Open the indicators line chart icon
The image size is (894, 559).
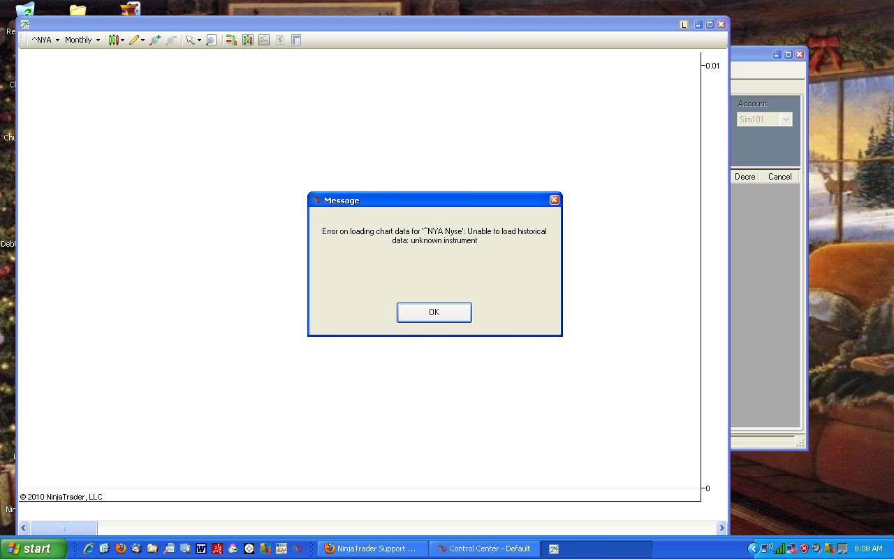click(263, 41)
